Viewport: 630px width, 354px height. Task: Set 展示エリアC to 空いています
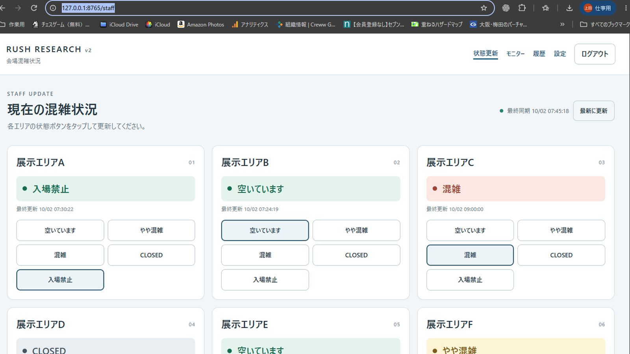click(470, 230)
